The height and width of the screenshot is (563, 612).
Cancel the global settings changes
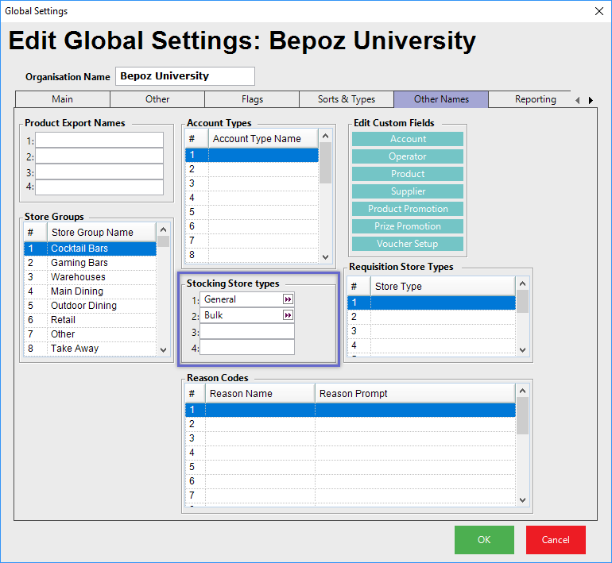click(556, 540)
